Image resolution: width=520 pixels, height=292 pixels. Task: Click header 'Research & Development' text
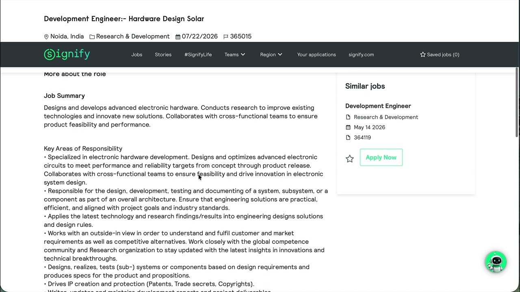click(133, 36)
